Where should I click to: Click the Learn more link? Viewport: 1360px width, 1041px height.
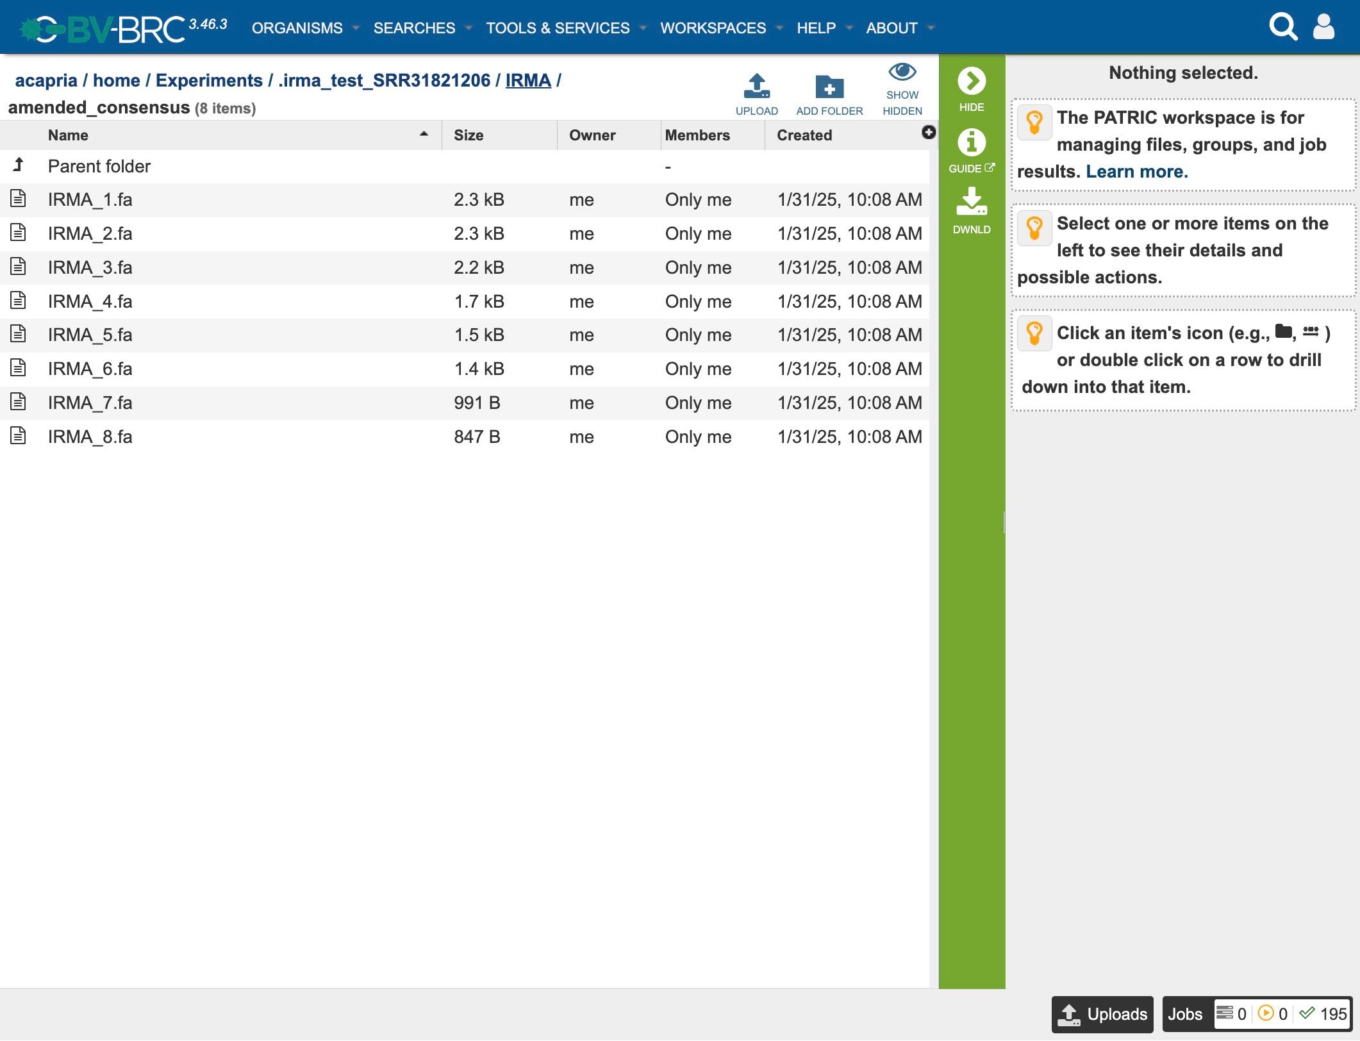click(x=1136, y=172)
